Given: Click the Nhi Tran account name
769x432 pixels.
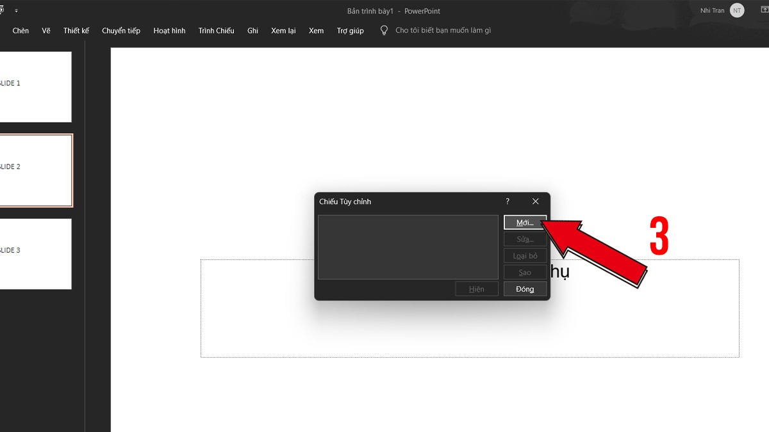Looking at the screenshot, I should pos(713,11).
